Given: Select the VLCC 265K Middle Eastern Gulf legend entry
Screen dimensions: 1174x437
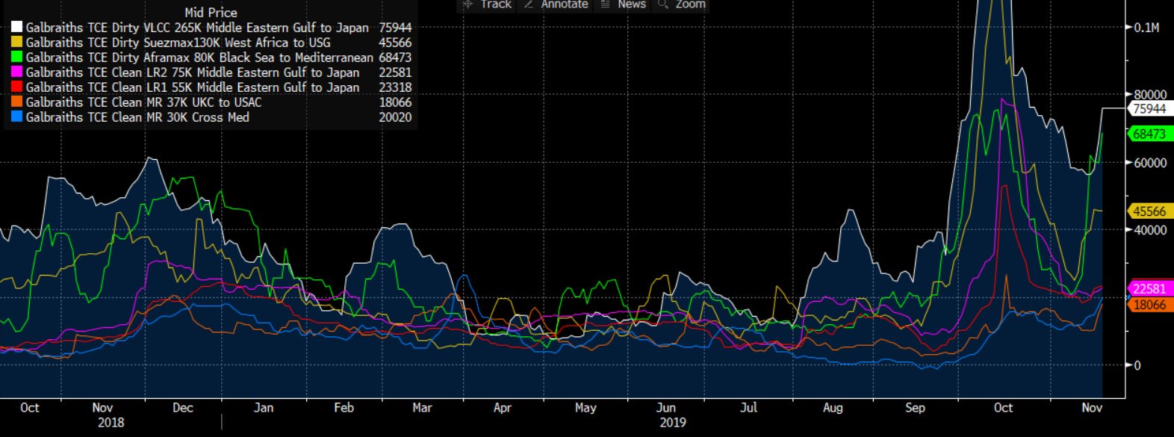Looking at the screenshot, I should tap(197, 28).
